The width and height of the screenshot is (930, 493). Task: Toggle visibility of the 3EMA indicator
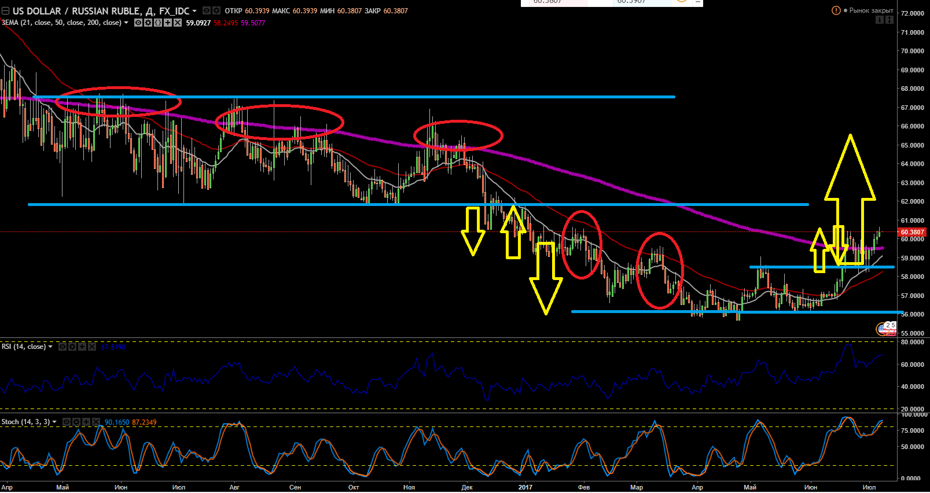(138, 23)
